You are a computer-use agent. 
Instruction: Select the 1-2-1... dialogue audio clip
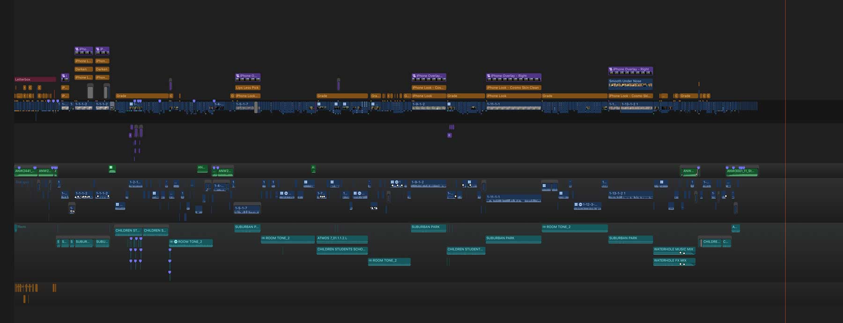tap(135, 184)
